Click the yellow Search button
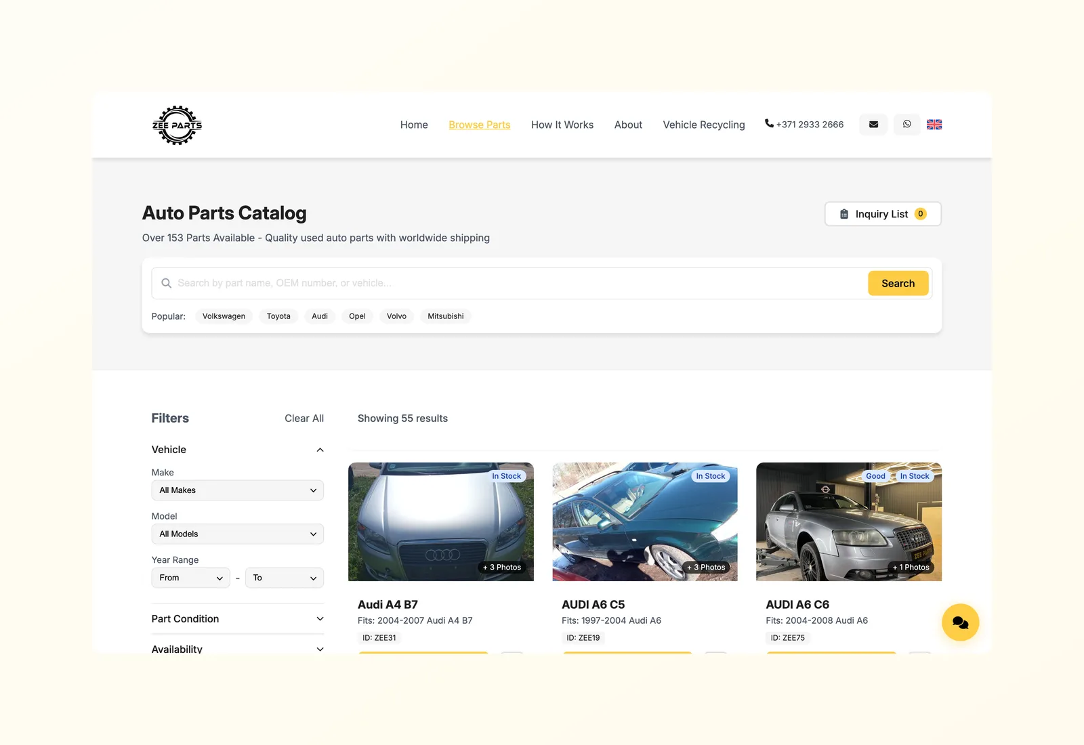This screenshot has width=1084, height=745. (x=898, y=283)
